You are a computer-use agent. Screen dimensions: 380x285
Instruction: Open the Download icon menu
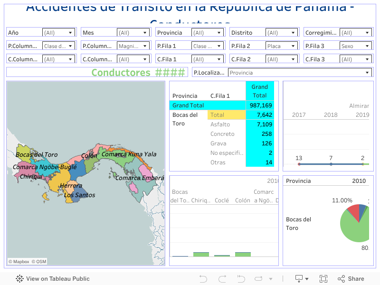pos(302,279)
